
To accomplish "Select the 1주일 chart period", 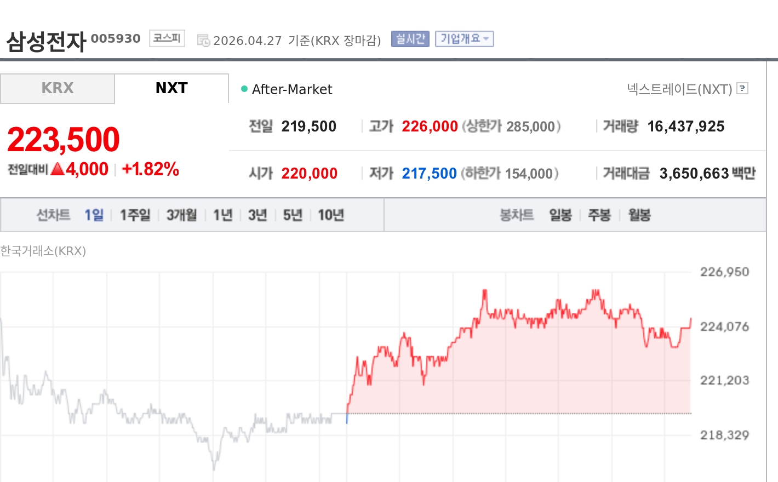I will [x=134, y=215].
